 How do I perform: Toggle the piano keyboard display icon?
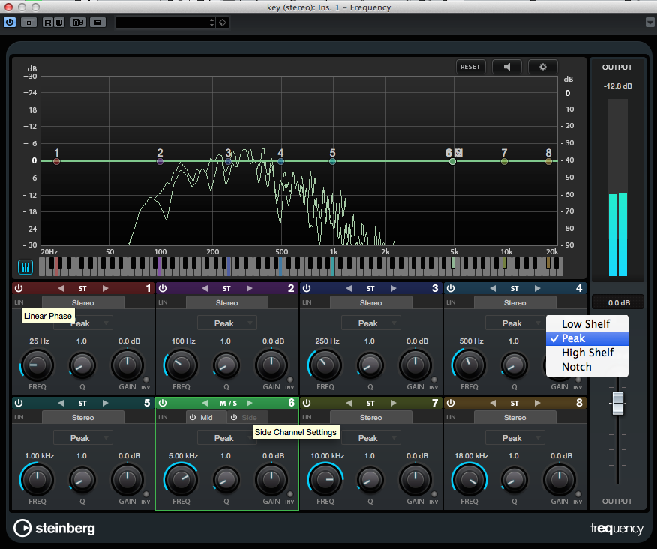[25, 267]
